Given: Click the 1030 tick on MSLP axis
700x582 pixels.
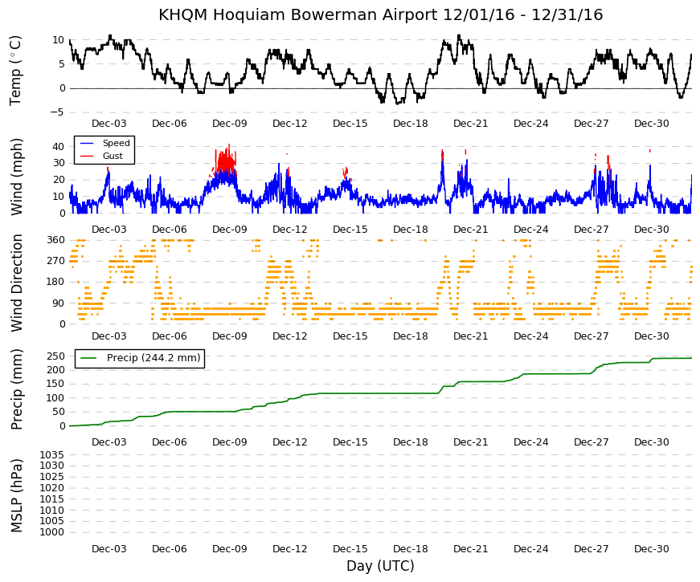Looking at the screenshot, I should click(x=52, y=466).
